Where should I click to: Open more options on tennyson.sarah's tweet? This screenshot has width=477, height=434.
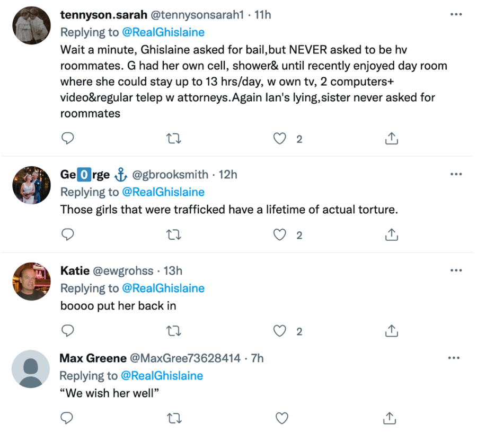tap(456, 15)
